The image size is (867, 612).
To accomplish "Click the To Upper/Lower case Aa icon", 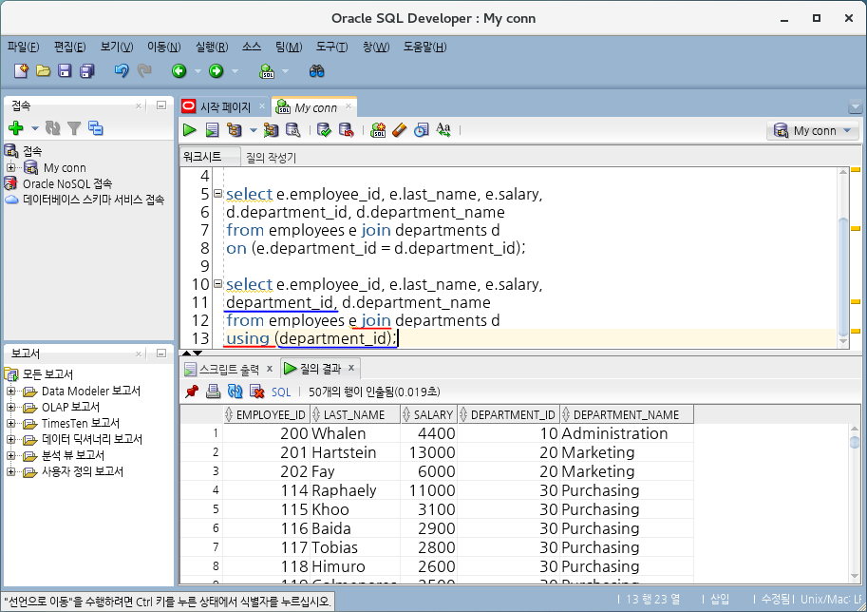I will (443, 130).
